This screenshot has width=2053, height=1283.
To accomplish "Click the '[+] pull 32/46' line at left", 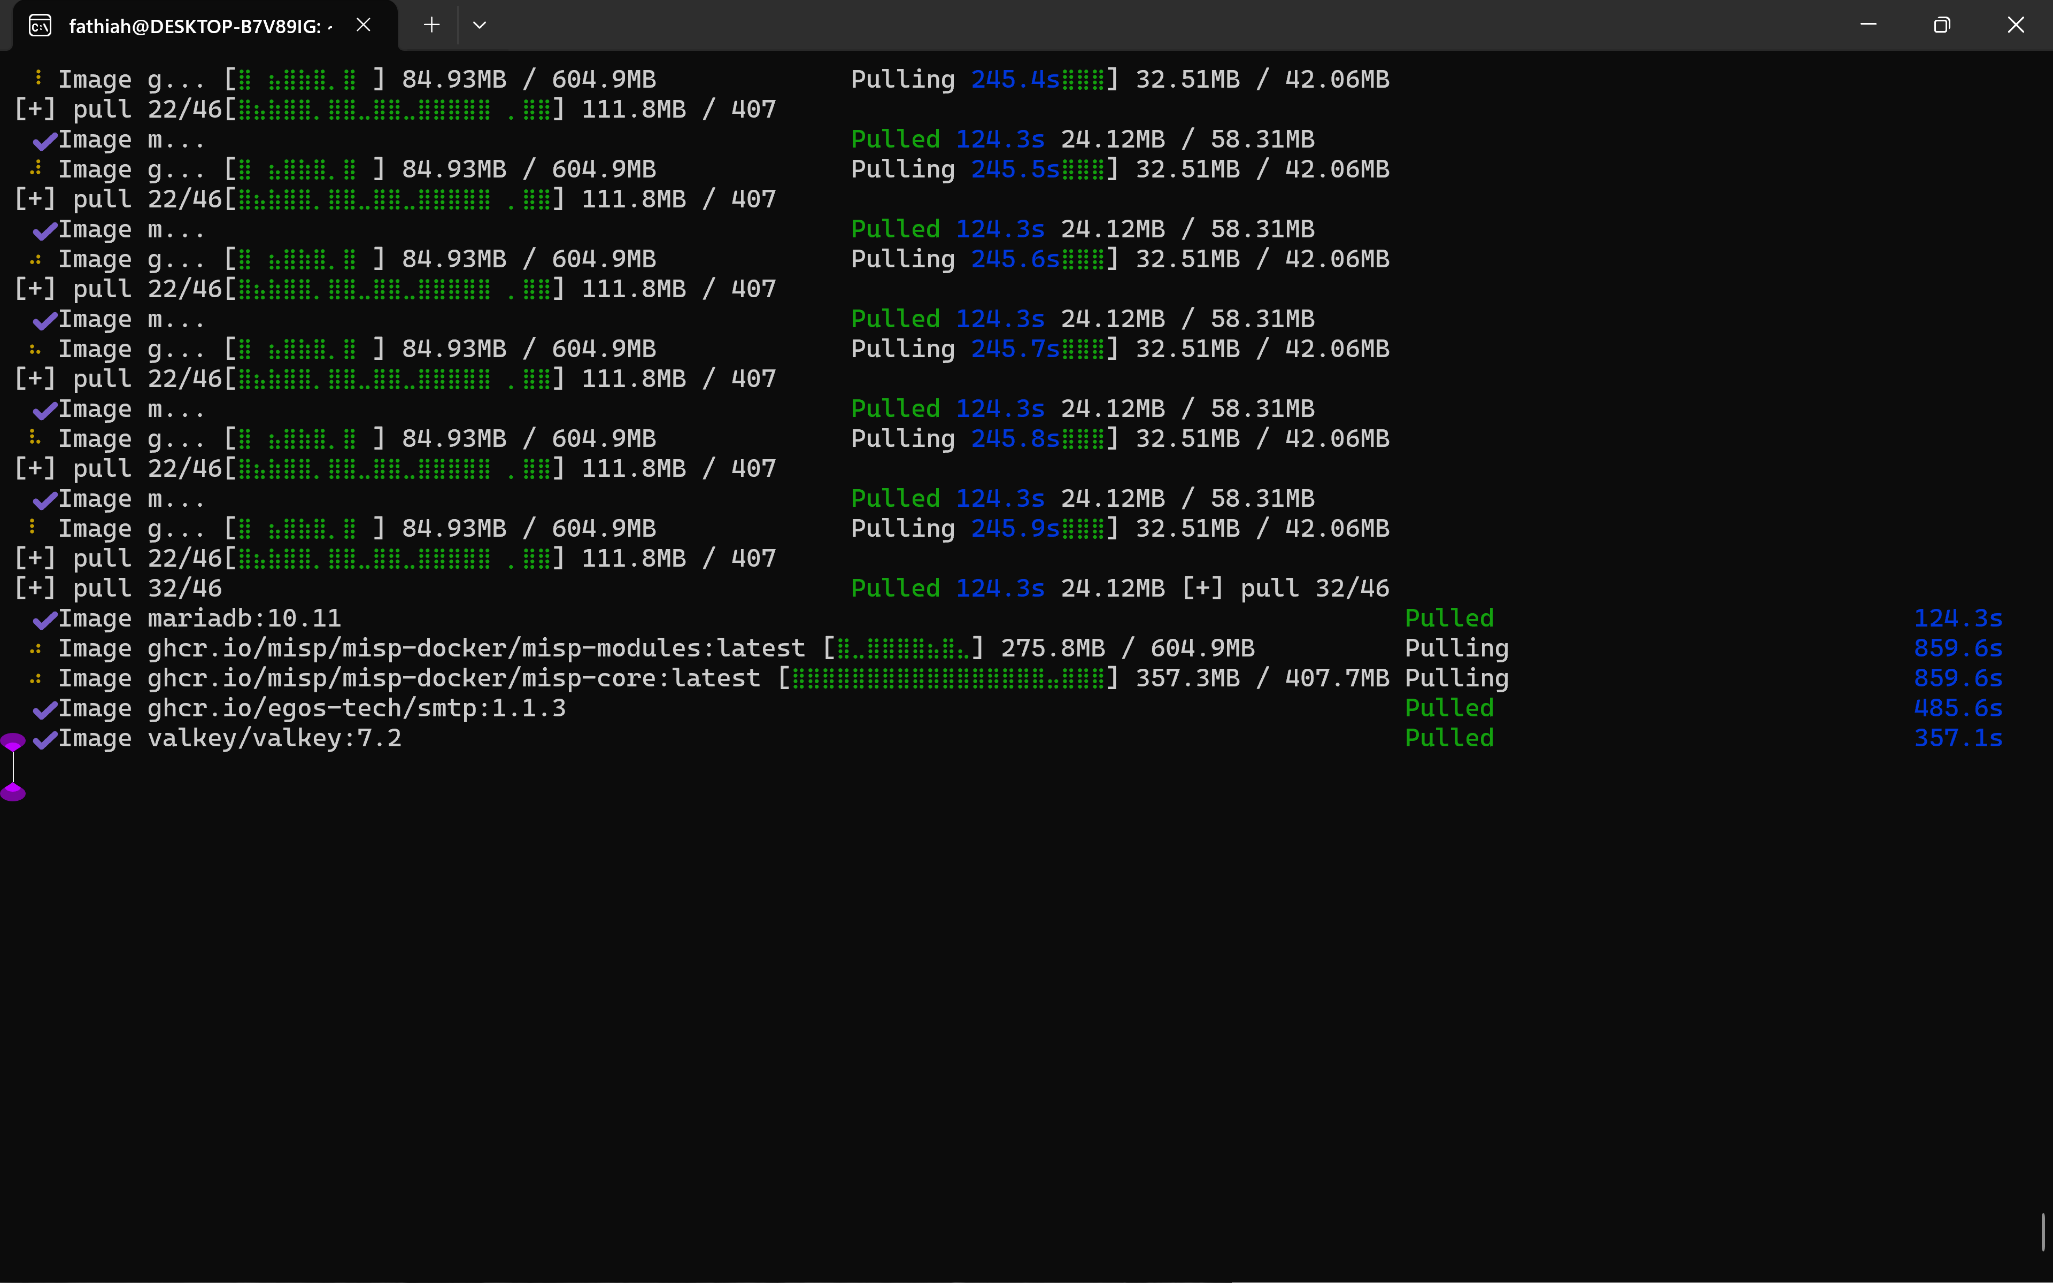I will (118, 588).
